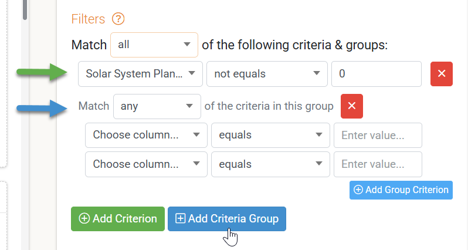Click the Add Group Criterion button

pos(401,190)
